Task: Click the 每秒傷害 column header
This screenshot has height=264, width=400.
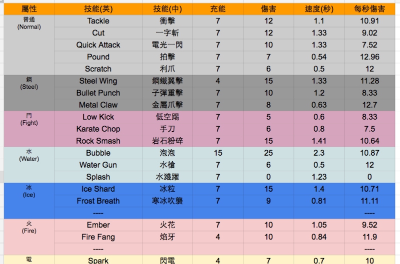Action: coord(369,9)
